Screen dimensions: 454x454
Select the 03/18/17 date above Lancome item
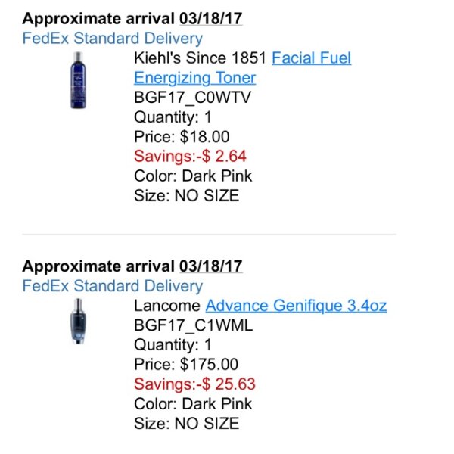tap(210, 266)
